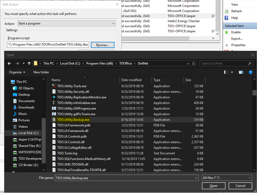257x193 pixels.
Task: Expand the Organize menu
Action: coord(17,72)
